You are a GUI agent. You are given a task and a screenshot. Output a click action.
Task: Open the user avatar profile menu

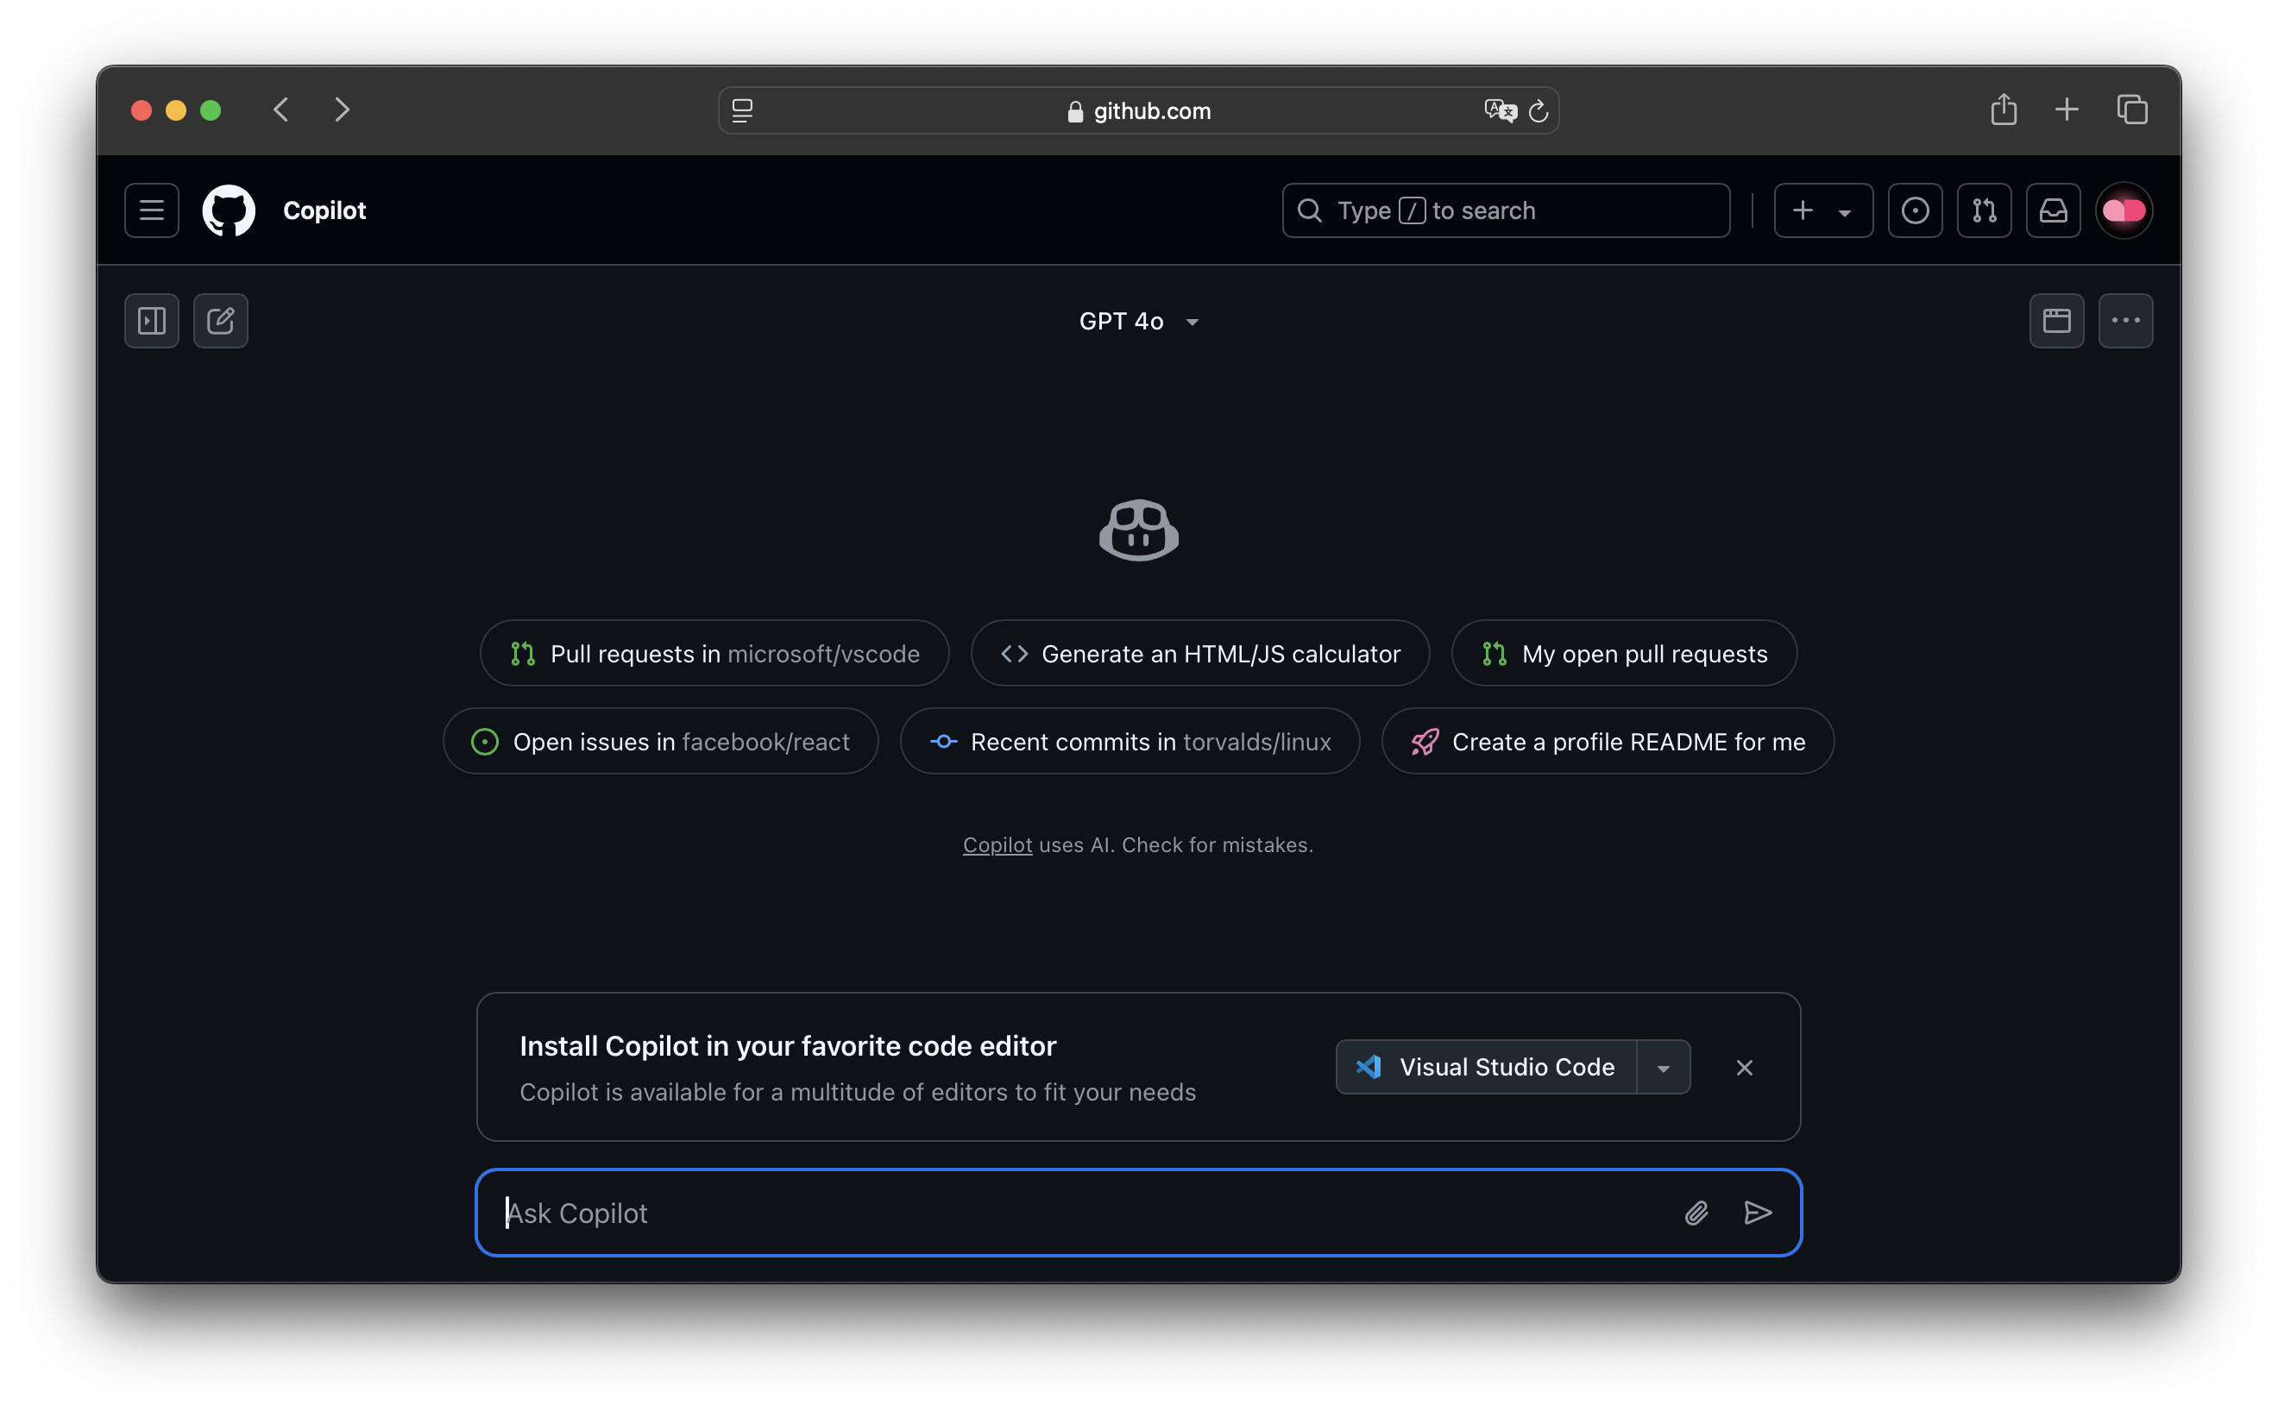point(2124,211)
